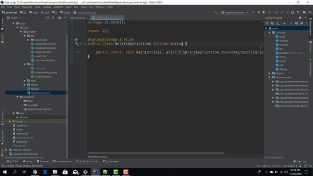Viewport: 313px width, 176px height.
Task: Expand the folded import statement
Action: (x=106, y=31)
